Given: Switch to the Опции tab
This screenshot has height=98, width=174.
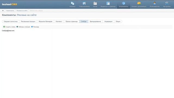Looking at the screenshot, I should [118, 22].
